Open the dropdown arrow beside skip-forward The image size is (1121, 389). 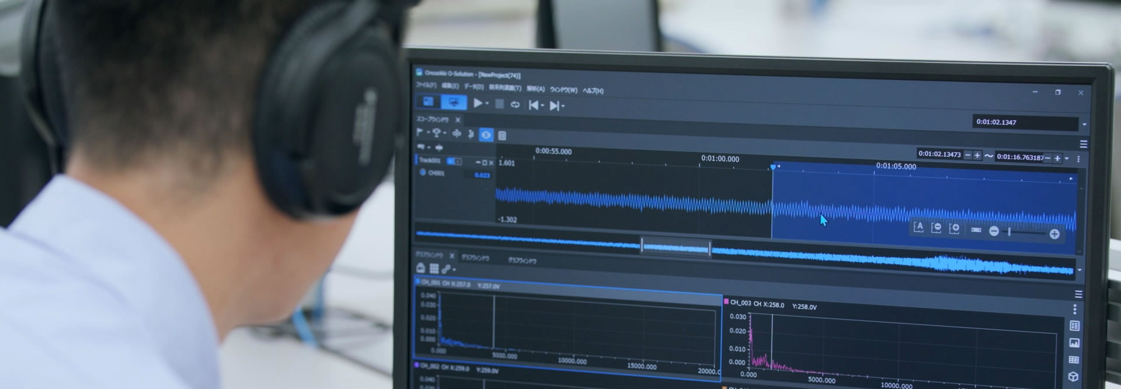[x=563, y=107]
